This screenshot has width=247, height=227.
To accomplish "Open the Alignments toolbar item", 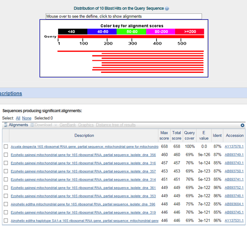I will click(x=18, y=125).
